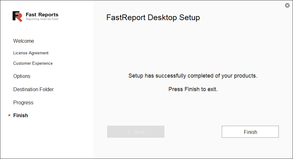Select the bold Finish step in the sidebar
Screen dimensions: 293x159
point(21,116)
